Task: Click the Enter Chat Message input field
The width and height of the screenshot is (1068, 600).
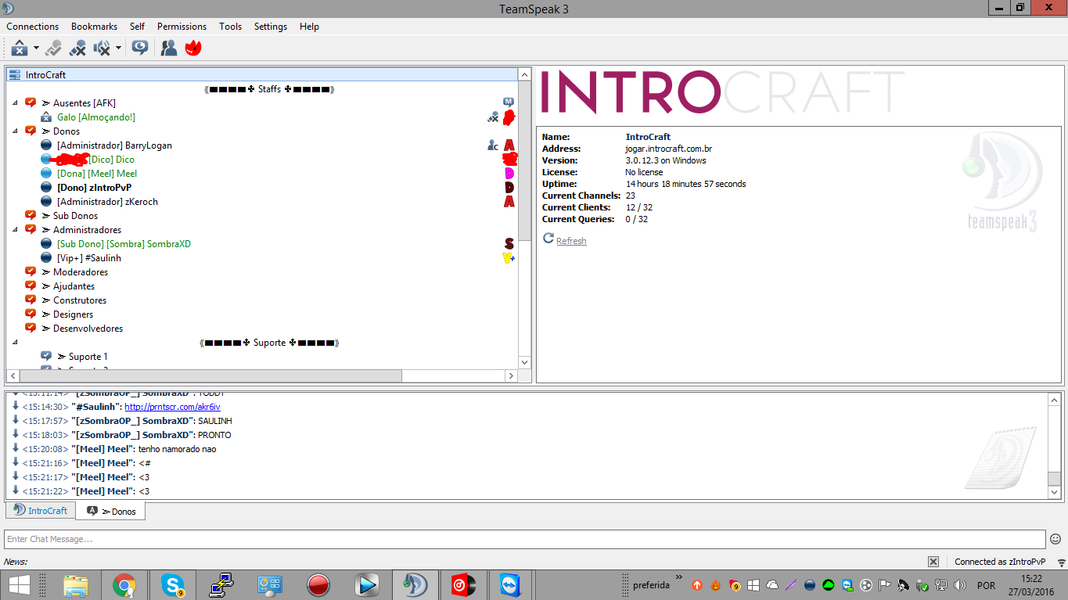Action: pos(525,539)
